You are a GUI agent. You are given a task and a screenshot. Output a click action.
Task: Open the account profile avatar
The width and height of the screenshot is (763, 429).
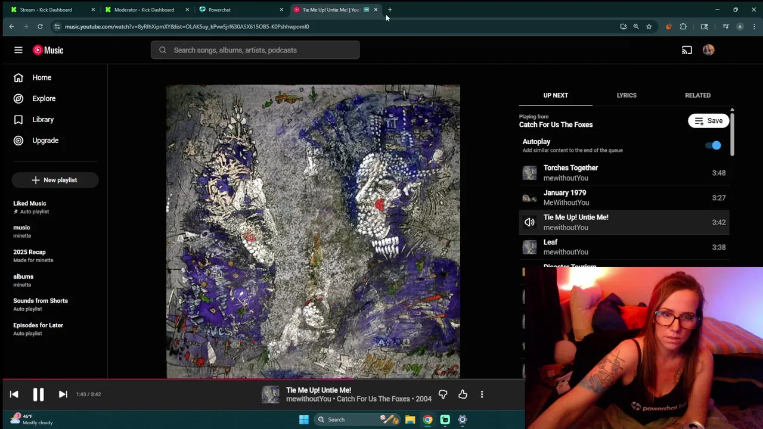pyautogui.click(x=708, y=50)
